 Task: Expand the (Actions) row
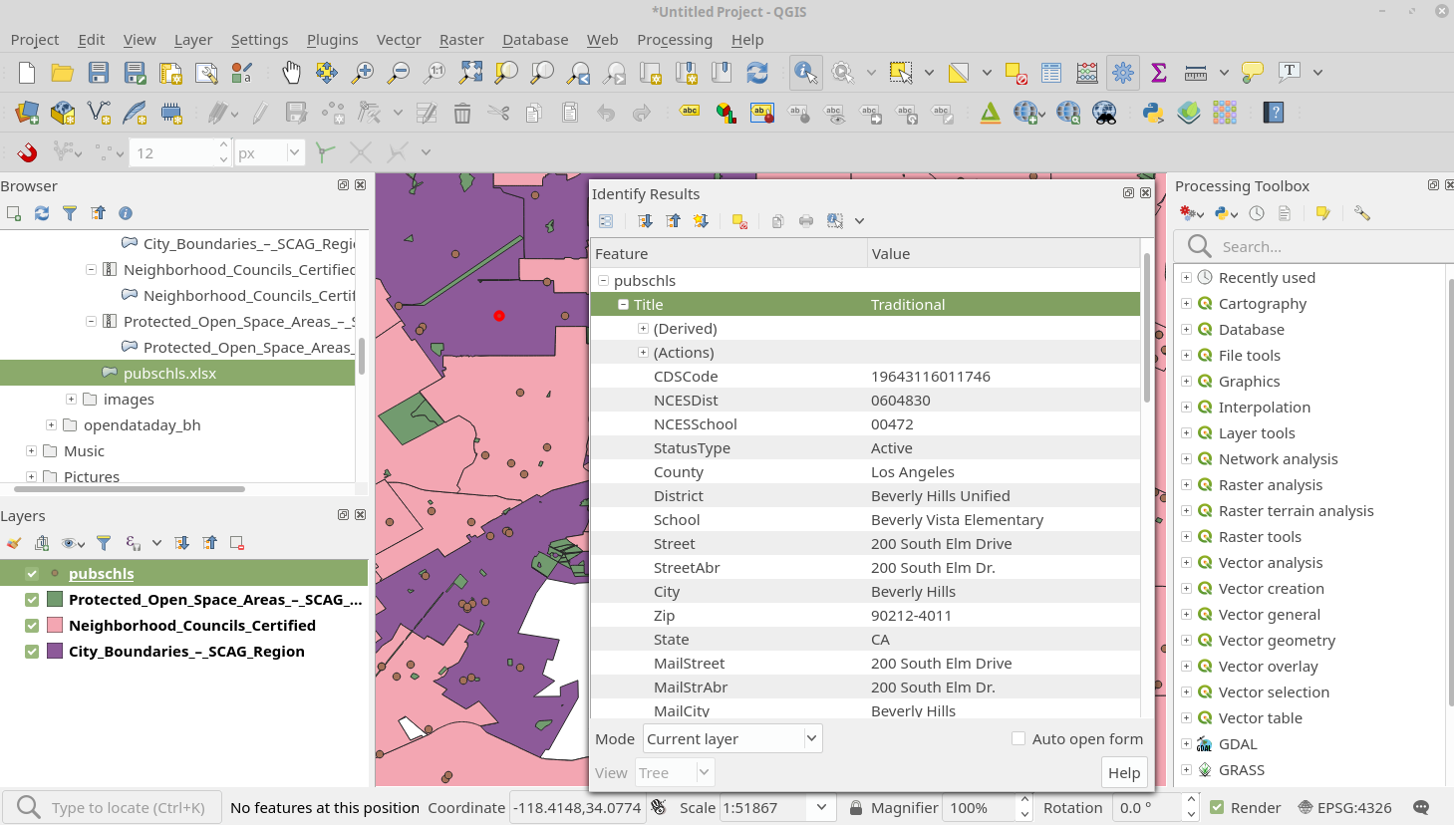click(x=643, y=352)
